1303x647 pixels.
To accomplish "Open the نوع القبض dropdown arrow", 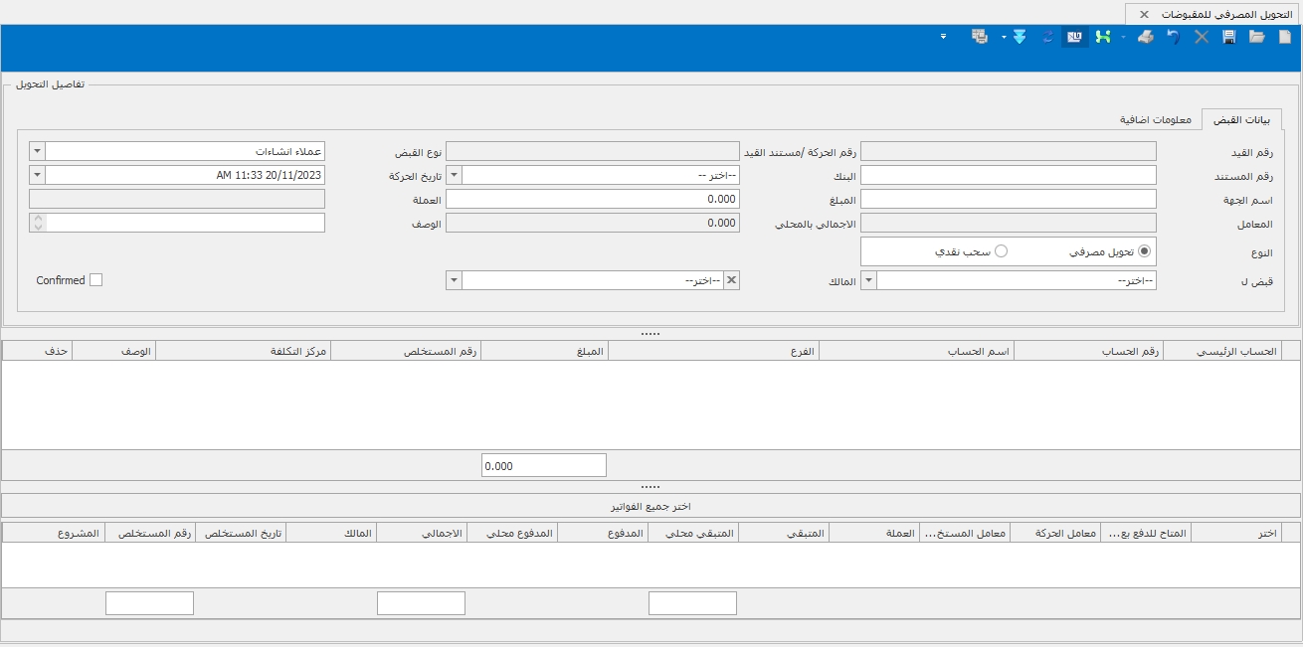I will pyautogui.click(x=38, y=151).
